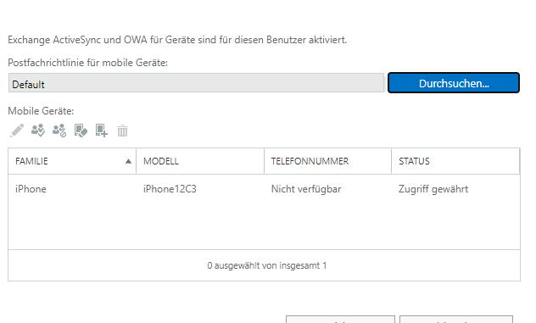Click the block device access icon
The image size is (536, 323).
[x=59, y=131]
